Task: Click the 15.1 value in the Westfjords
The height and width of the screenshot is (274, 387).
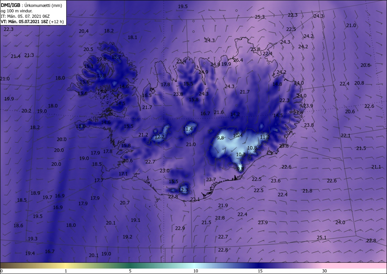Action: [x=89, y=66]
